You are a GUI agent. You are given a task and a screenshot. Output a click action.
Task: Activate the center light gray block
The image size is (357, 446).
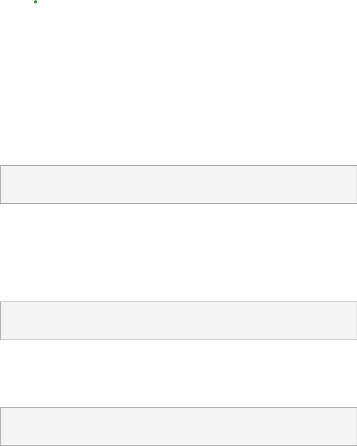[x=178, y=321]
